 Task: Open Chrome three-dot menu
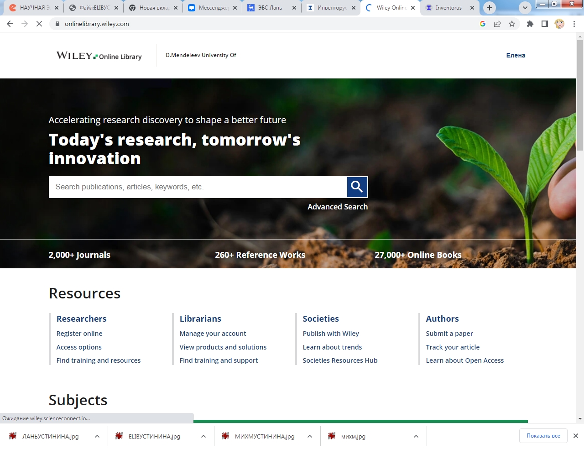(x=574, y=24)
